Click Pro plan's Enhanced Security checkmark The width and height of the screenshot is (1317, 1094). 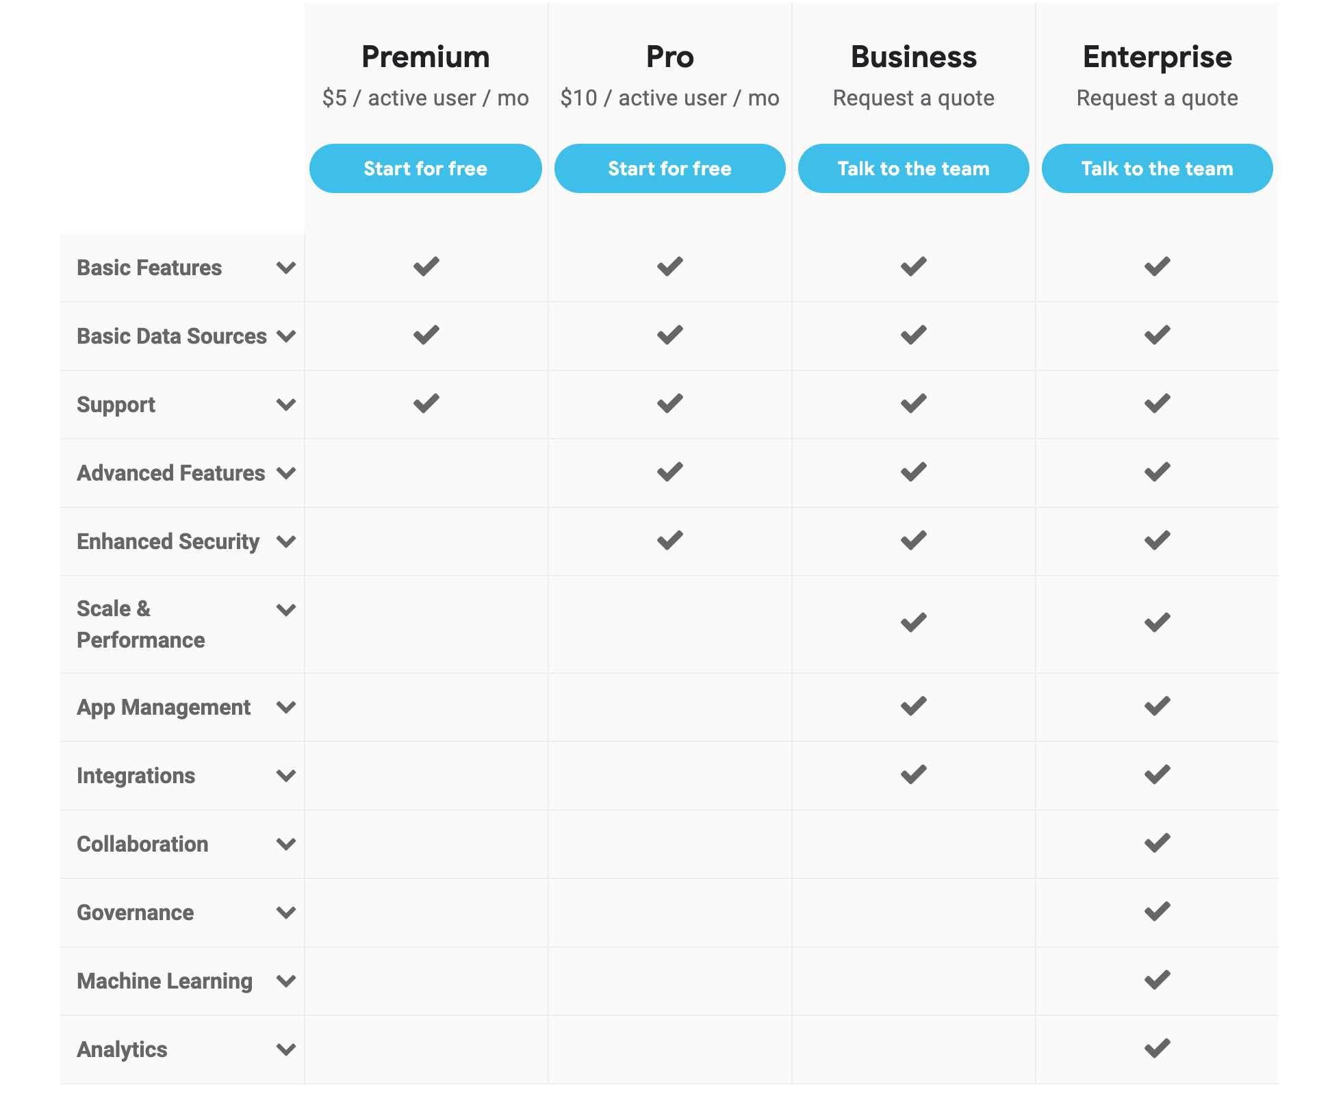(x=669, y=540)
